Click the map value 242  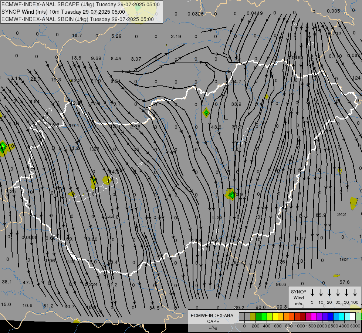coord(341,215)
